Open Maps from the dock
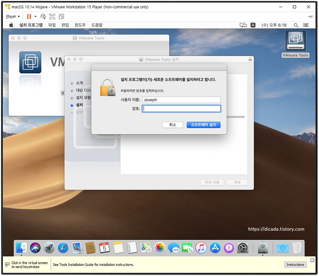319x276 pixels. (146, 248)
